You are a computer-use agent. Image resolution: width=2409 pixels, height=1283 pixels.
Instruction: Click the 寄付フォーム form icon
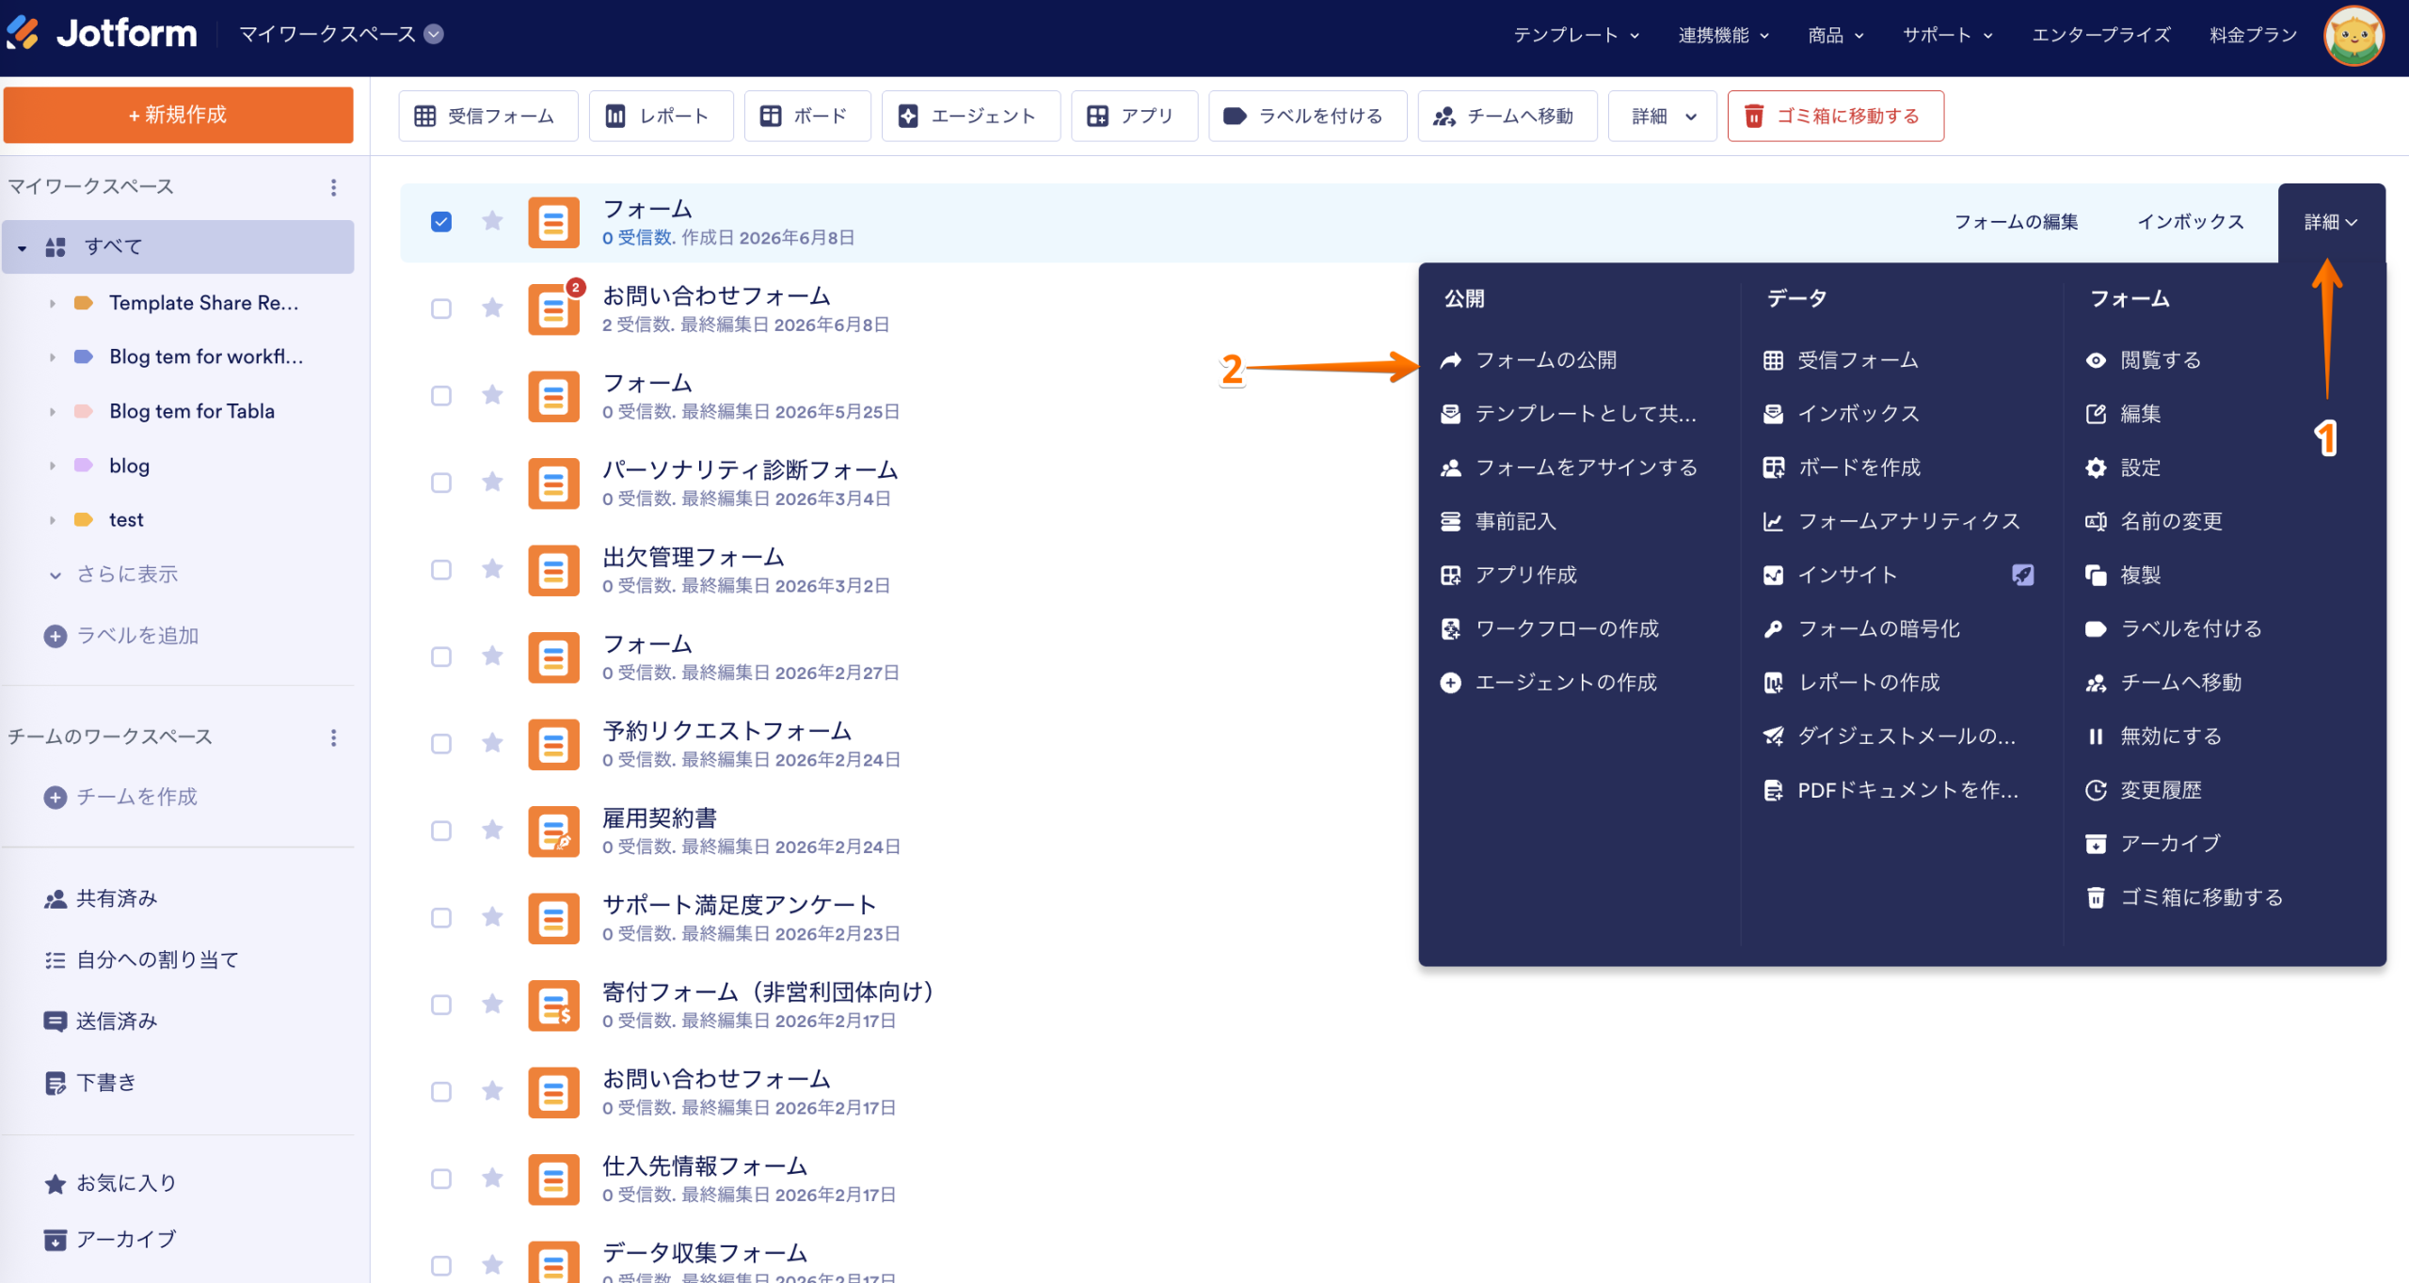(x=553, y=1005)
